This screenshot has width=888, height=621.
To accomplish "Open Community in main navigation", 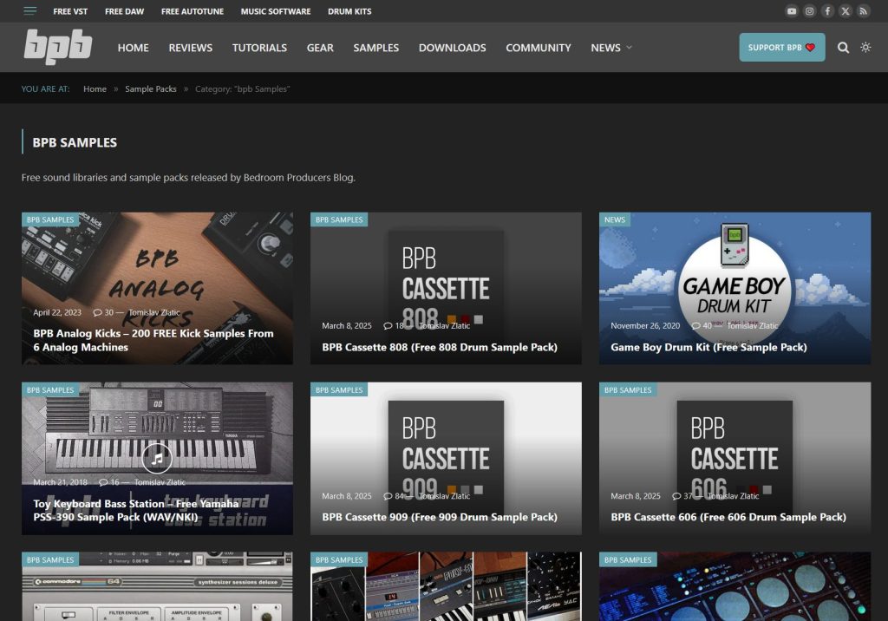I will pos(538,48).
